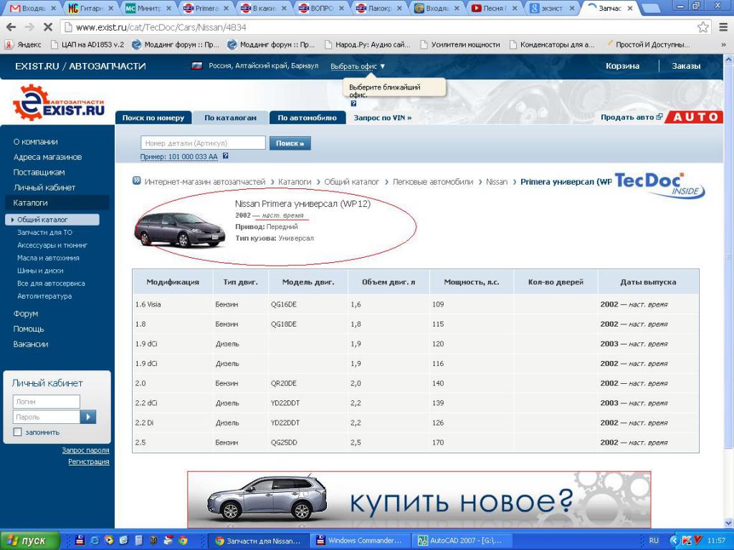
Task: Expand the Выбрать офис dropdown
Action: coord(358,67)
